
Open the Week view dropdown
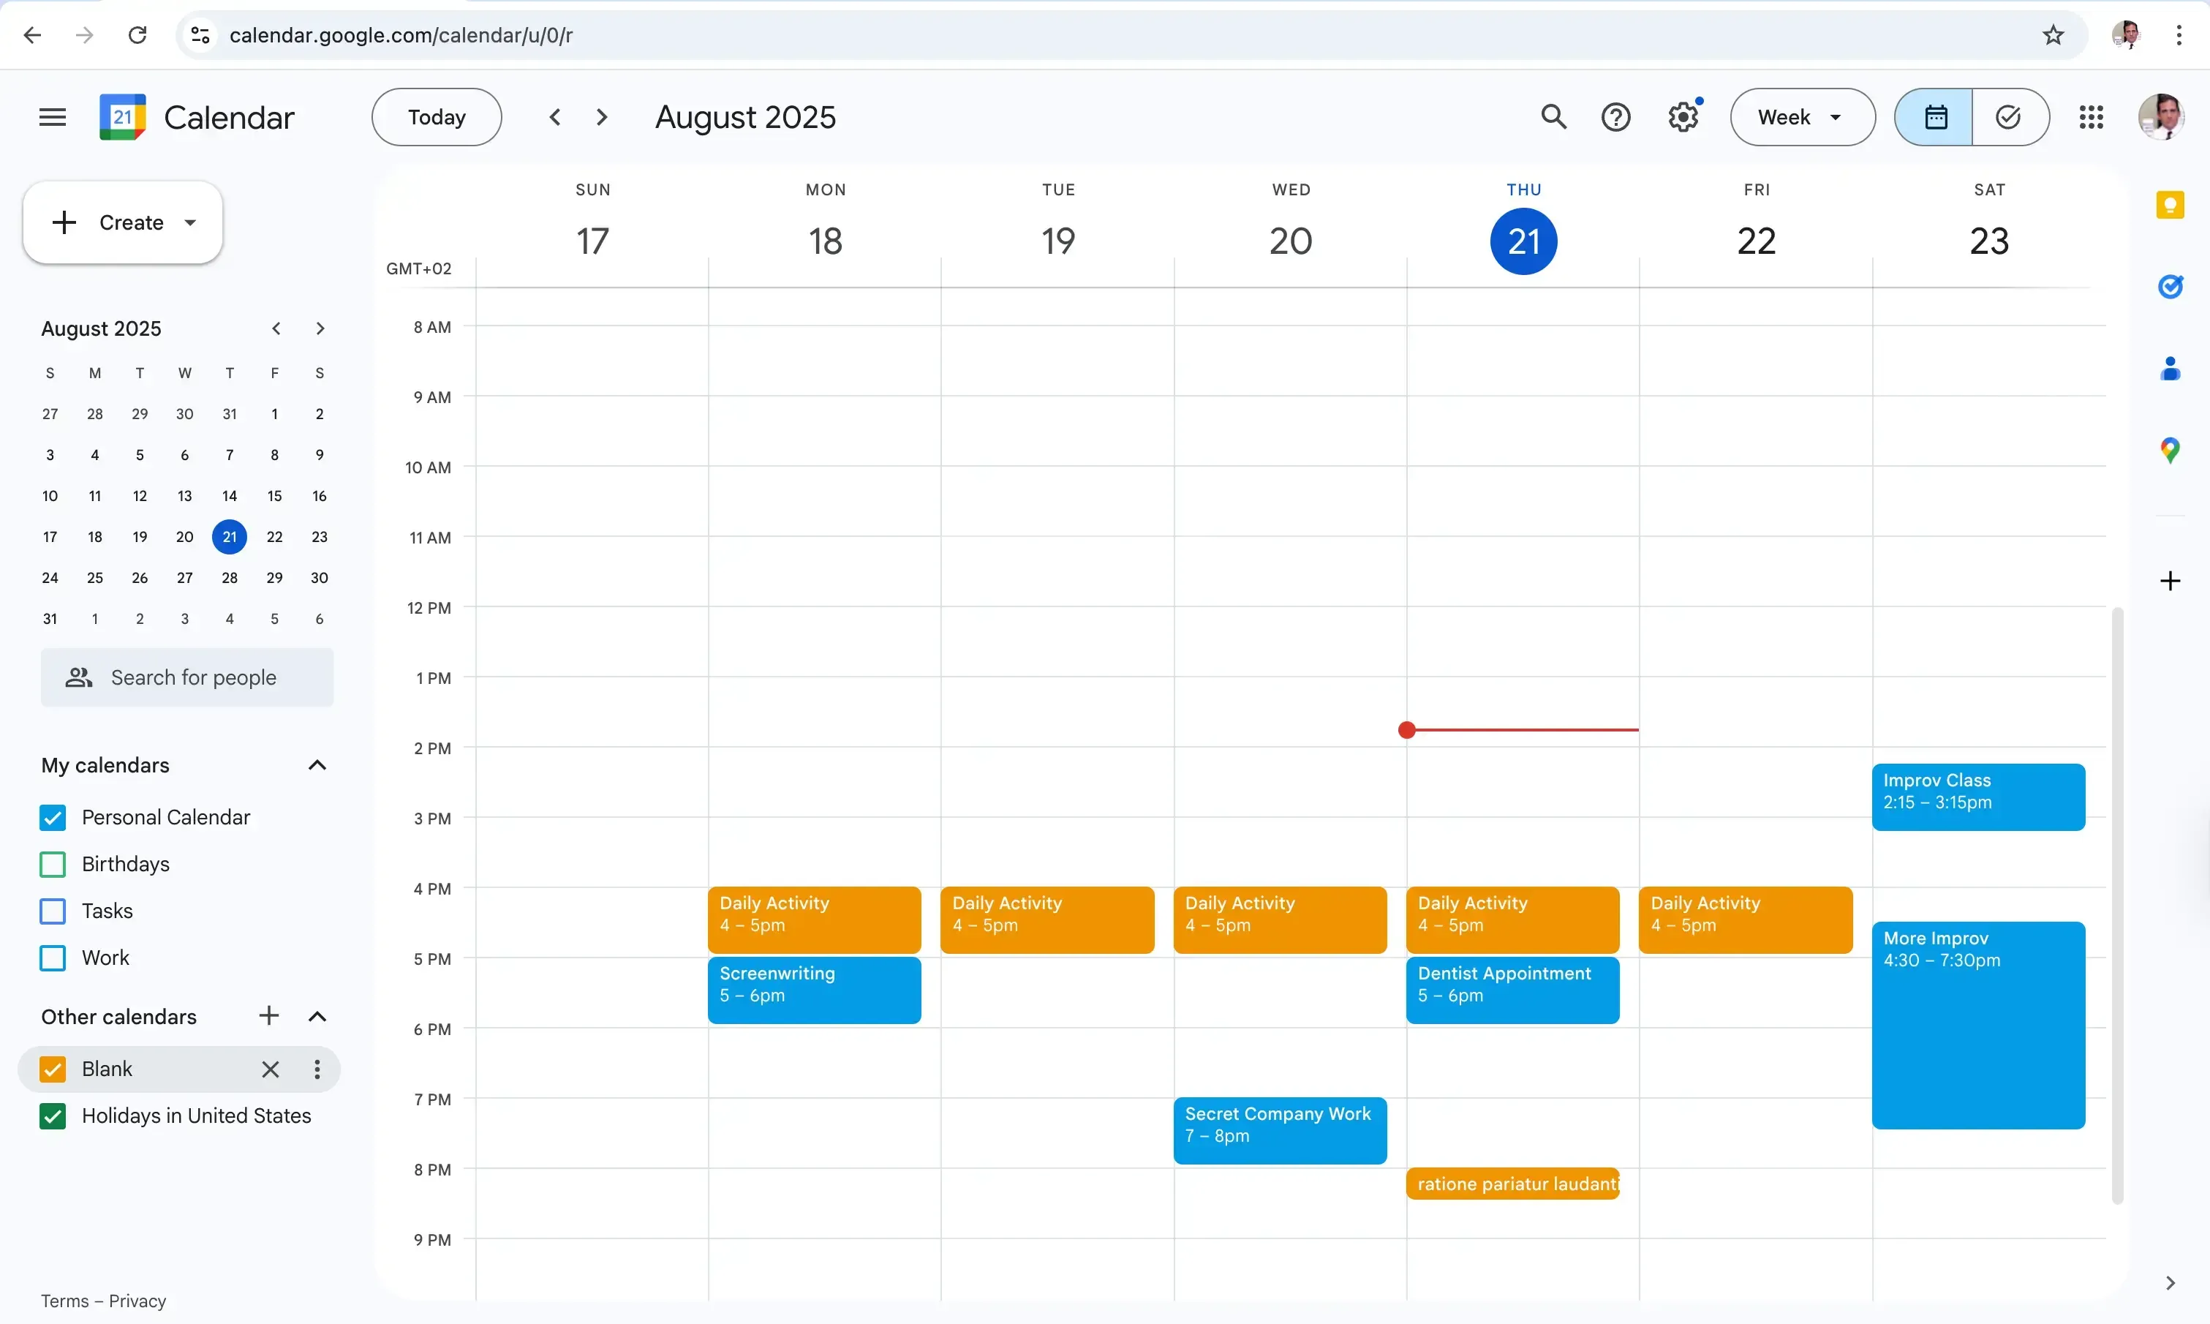(x=1800, y=117)
